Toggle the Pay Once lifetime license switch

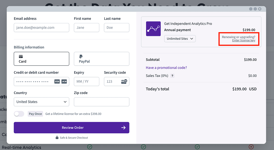pos(19,114)
